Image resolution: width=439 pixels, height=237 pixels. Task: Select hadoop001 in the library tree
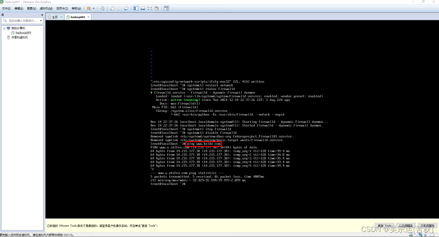[x=23, y=33]
